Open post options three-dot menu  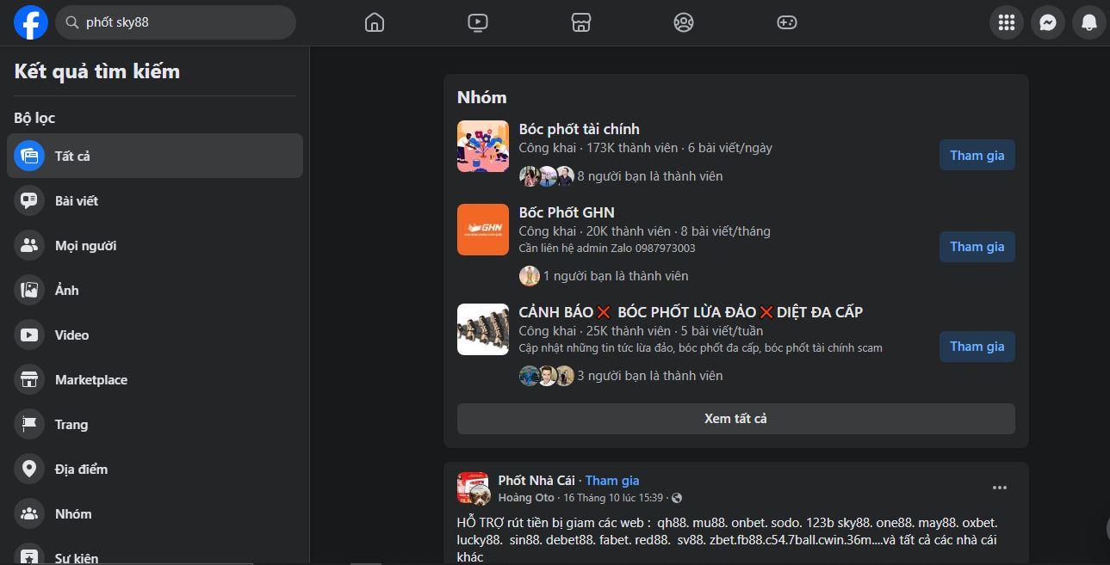pos(999,488)
